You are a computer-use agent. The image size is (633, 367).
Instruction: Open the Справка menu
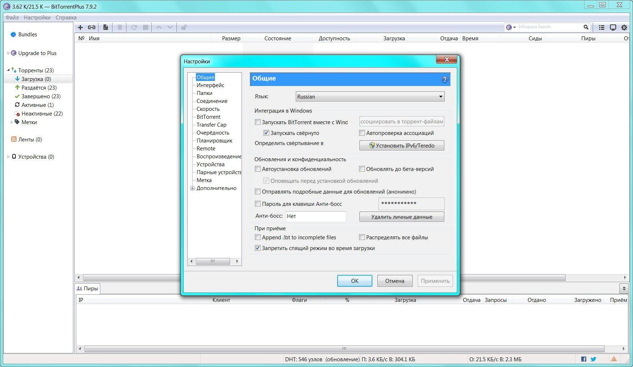tap(66, 18)
